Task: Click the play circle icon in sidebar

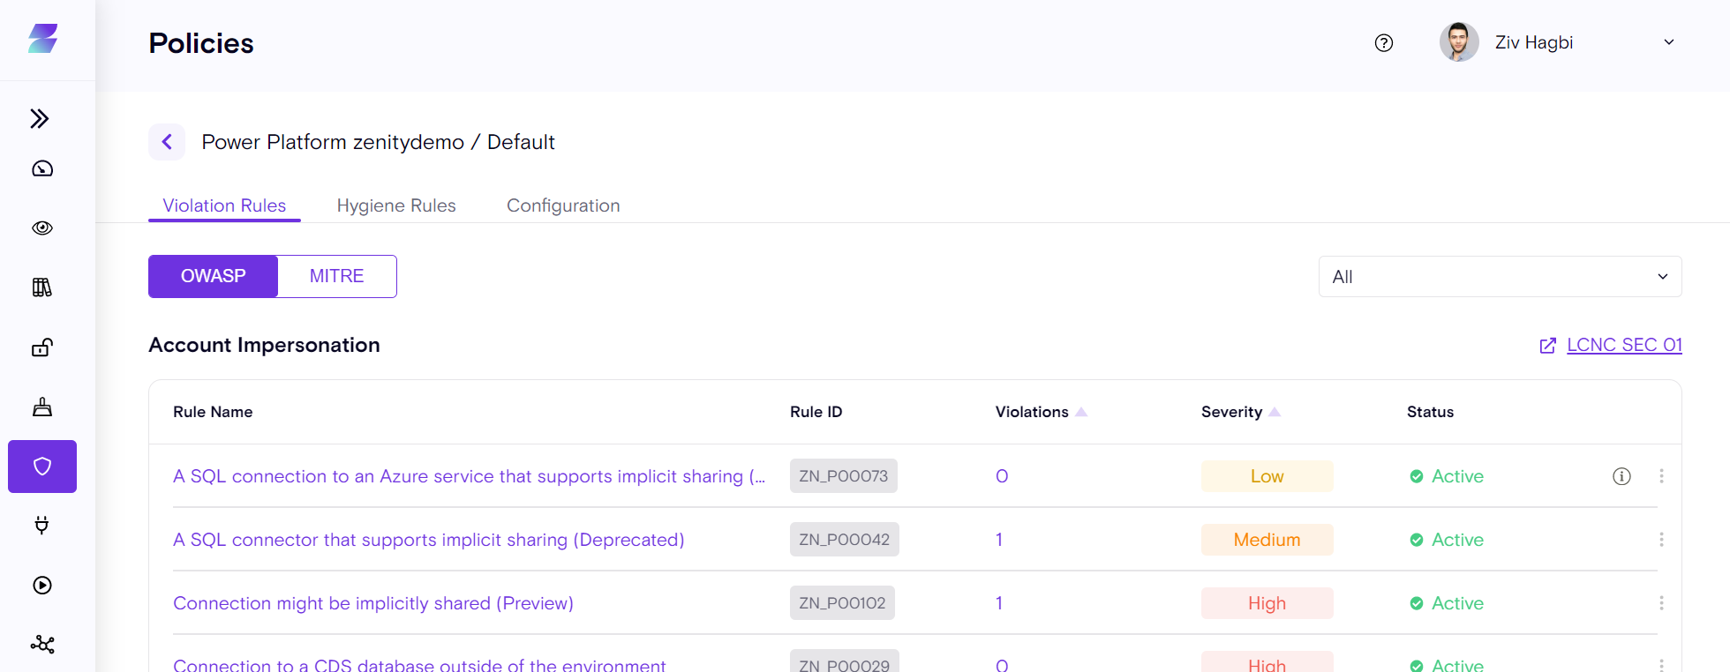Action: [x=42, y=586]
